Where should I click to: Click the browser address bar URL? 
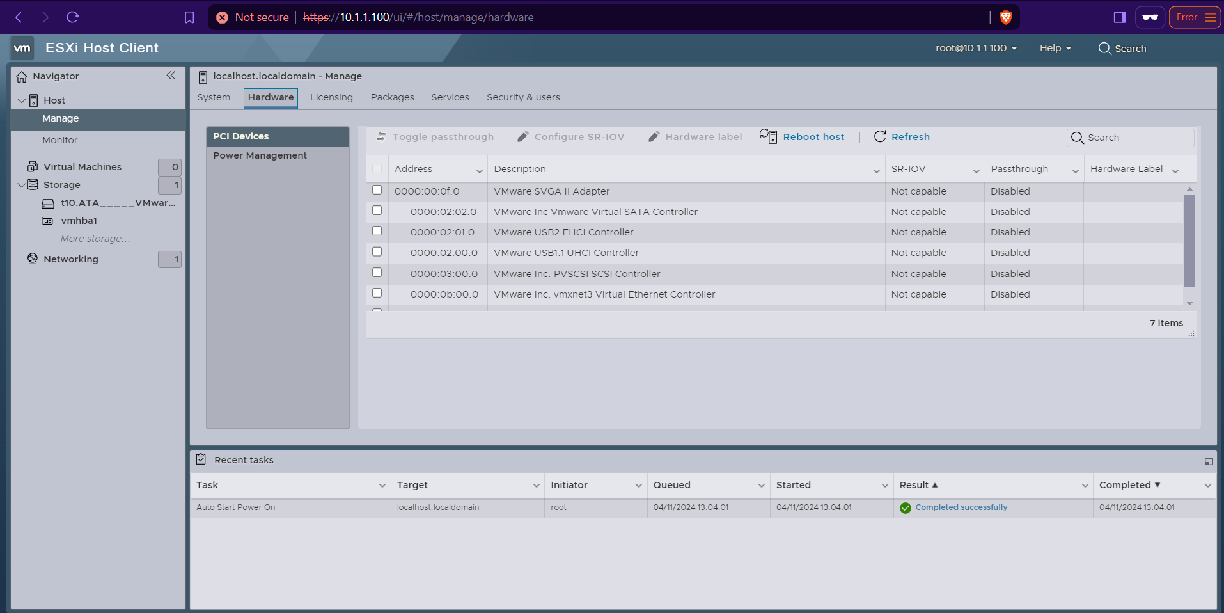tap(418, 17)
